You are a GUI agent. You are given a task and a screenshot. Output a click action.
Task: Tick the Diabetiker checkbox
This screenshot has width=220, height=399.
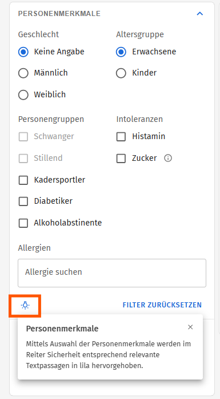point(23,202)
